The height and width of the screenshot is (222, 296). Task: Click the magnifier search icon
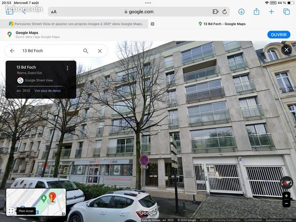[x=86, y=51]
